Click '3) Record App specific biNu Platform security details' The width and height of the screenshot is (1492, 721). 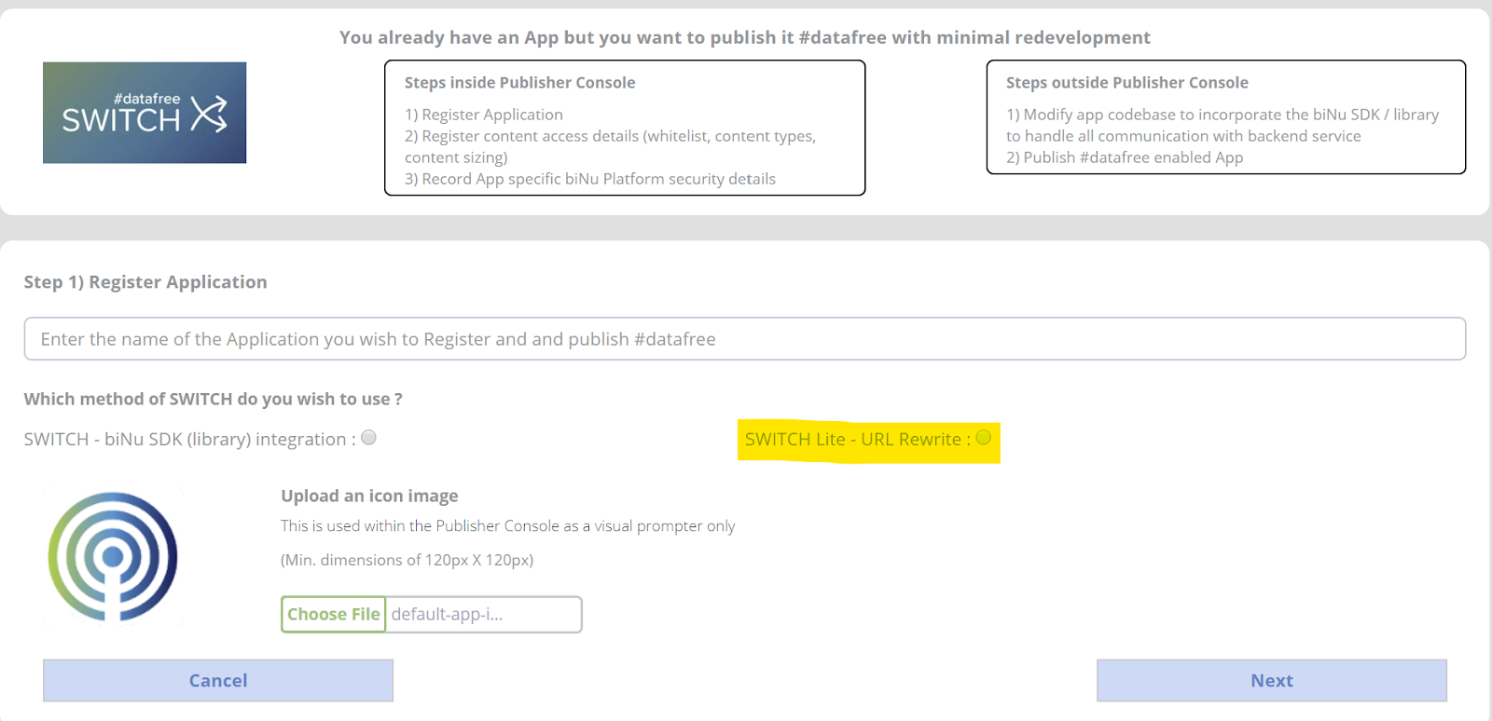coord(590,179)
